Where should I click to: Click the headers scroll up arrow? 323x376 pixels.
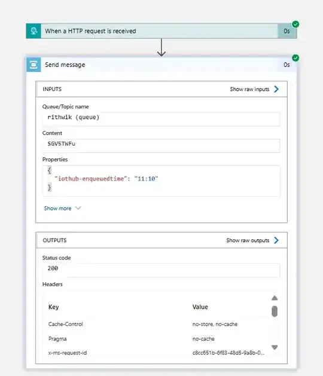[275, 298]
